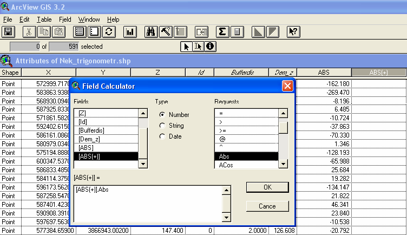Click the Id column header

(x=201, y=73)
